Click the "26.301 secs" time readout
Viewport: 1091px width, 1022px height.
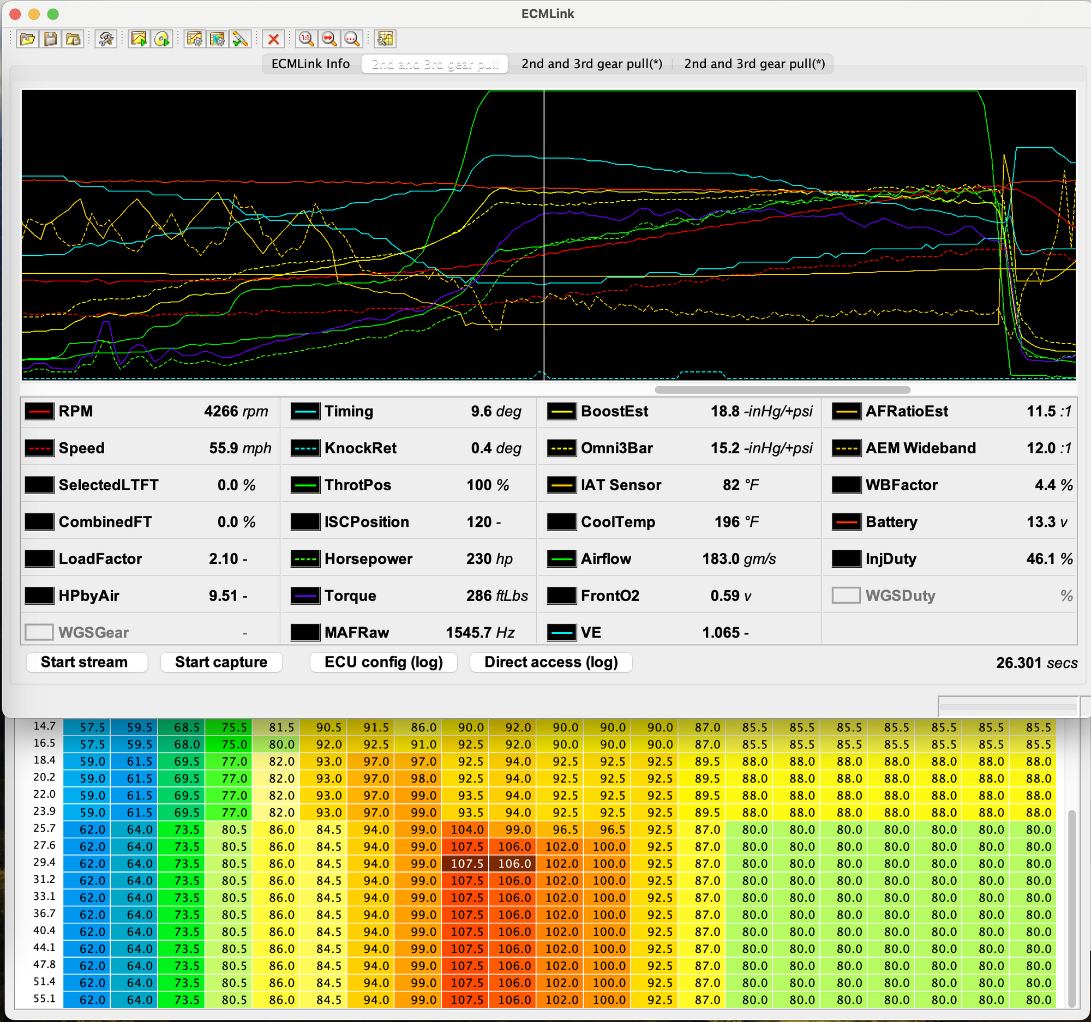click(x=1036, y=663)
